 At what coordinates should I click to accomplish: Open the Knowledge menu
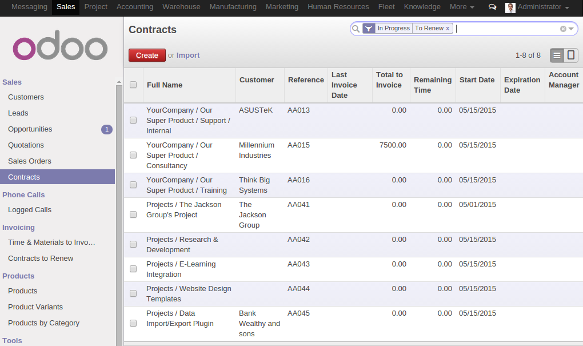(x=422, y=7)
